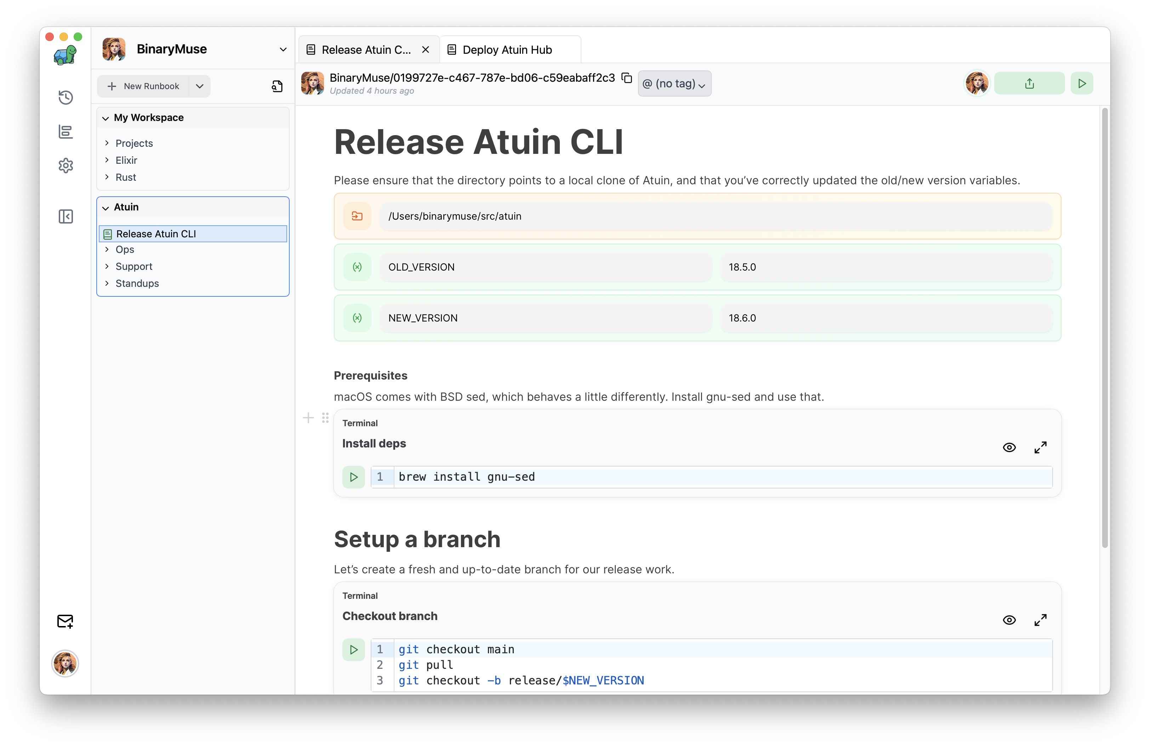Open the history panel in the left sidebar
This screenshot has width=1150, height=747.
tap(65, 97)
